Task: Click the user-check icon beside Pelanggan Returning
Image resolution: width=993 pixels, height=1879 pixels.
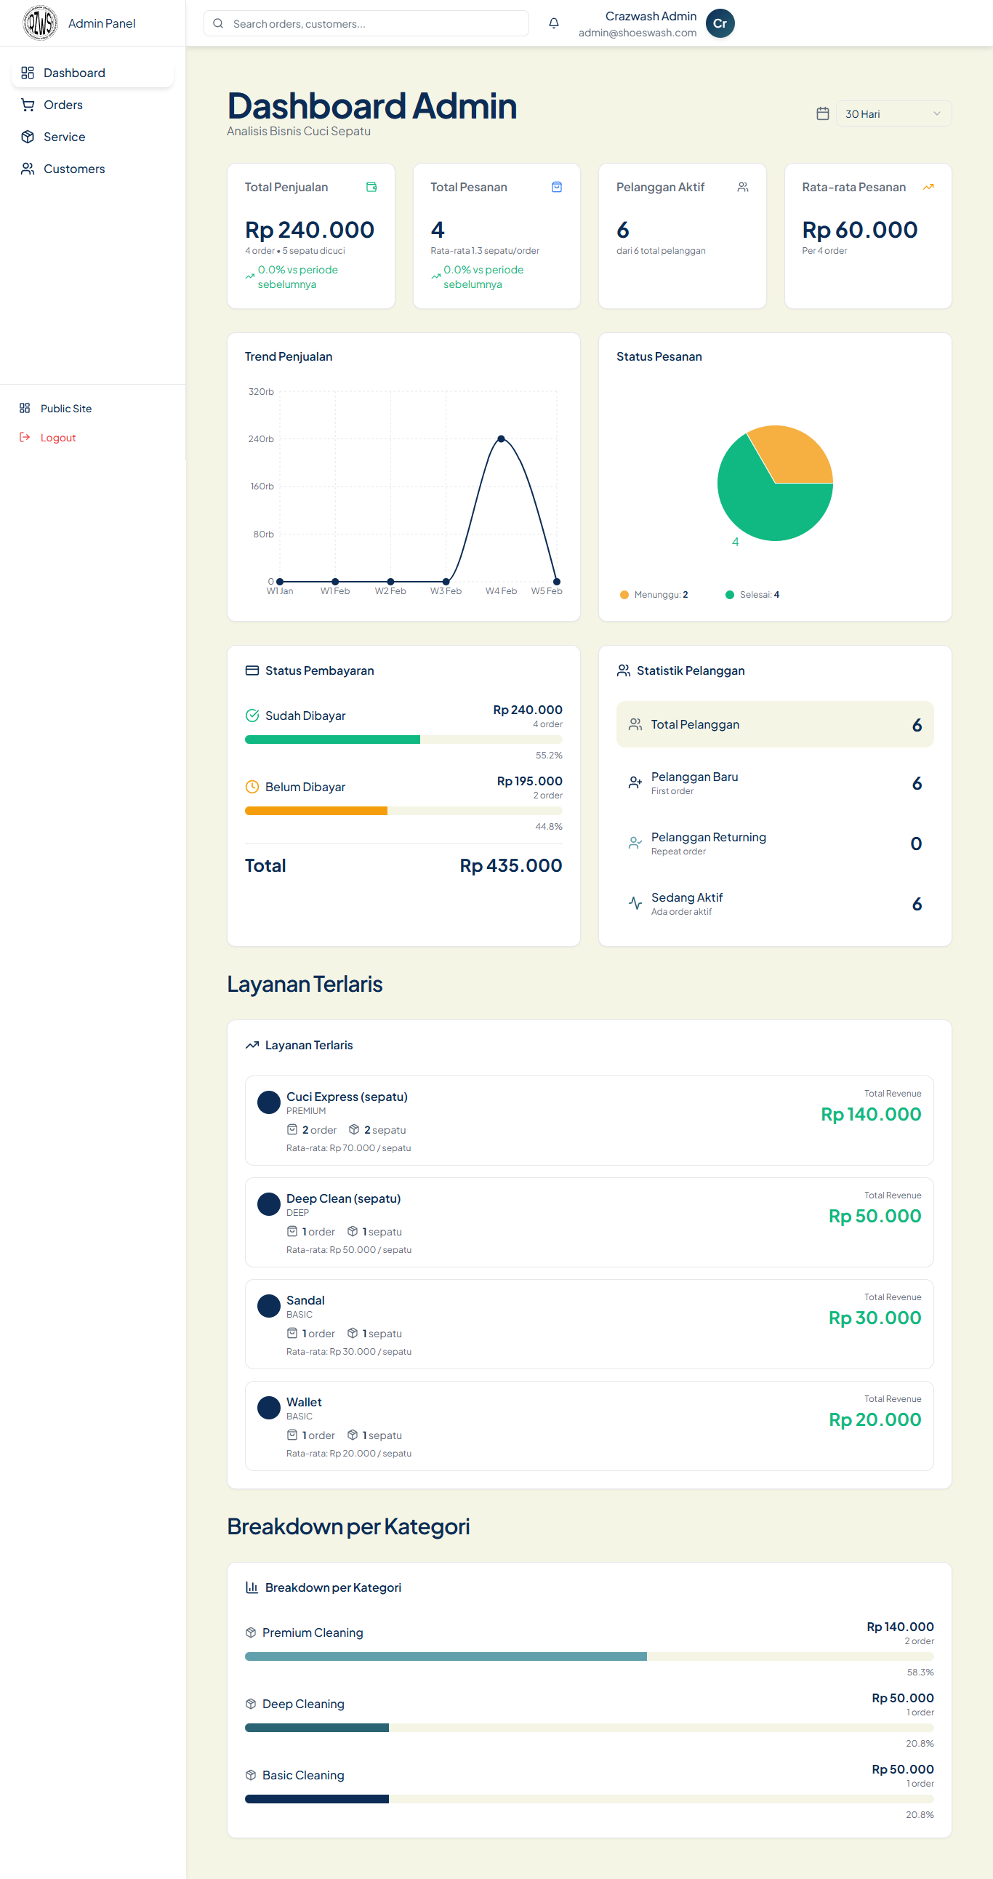Action: click(635, 844)
